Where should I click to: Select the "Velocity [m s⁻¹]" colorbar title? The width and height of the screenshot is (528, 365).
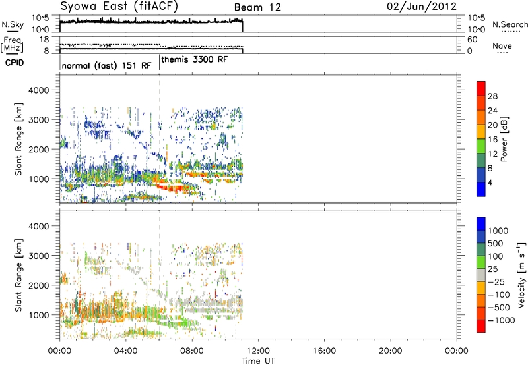point(521,275)
